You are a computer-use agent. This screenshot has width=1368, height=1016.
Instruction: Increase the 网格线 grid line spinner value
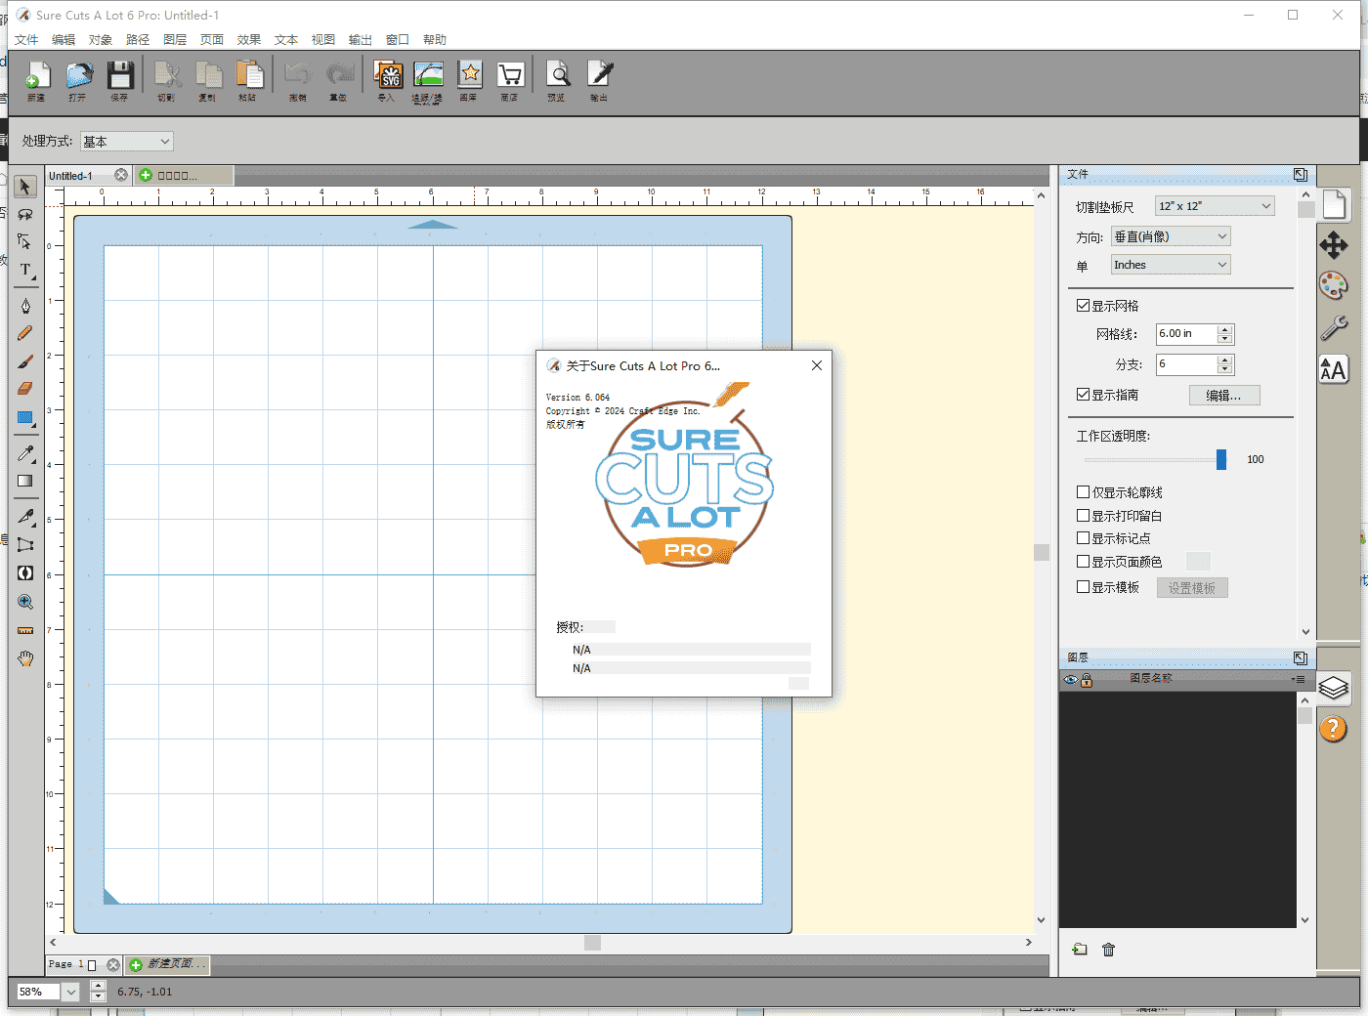coord(1225,329)
